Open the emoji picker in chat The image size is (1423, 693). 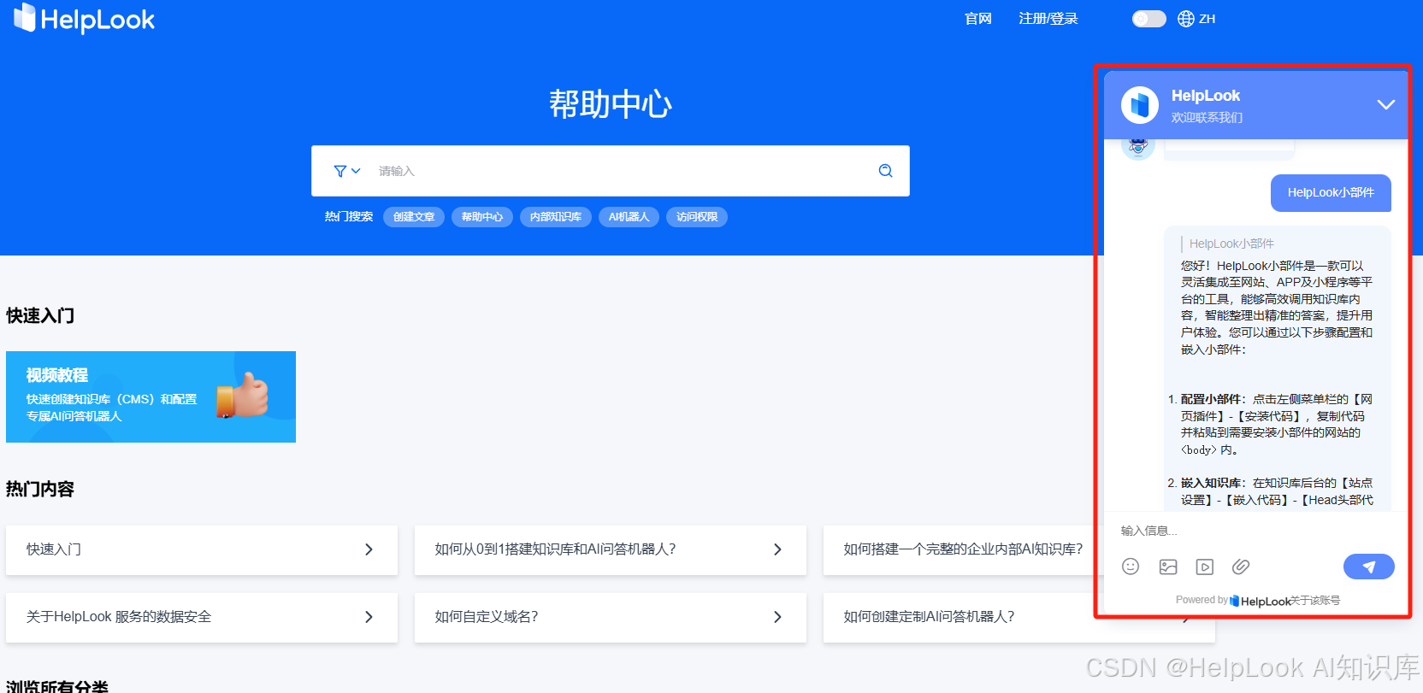click(x=1131, y=567)
